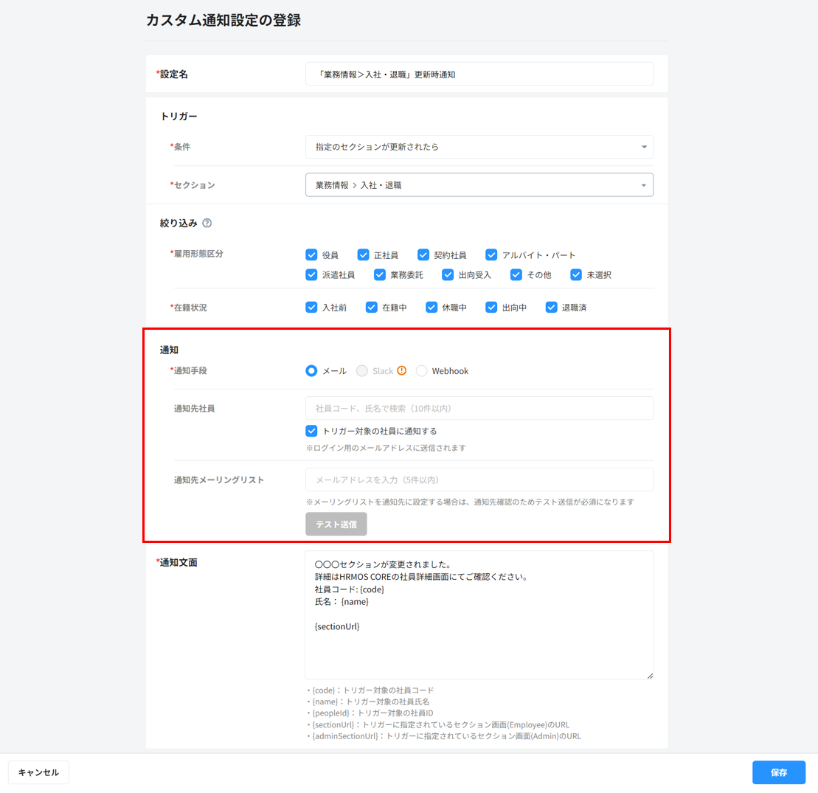Image resolution: width=818 pixels, height=793 pixels.
Task: Toggle the 正社員 checkbox
Action: click(364, 255)
